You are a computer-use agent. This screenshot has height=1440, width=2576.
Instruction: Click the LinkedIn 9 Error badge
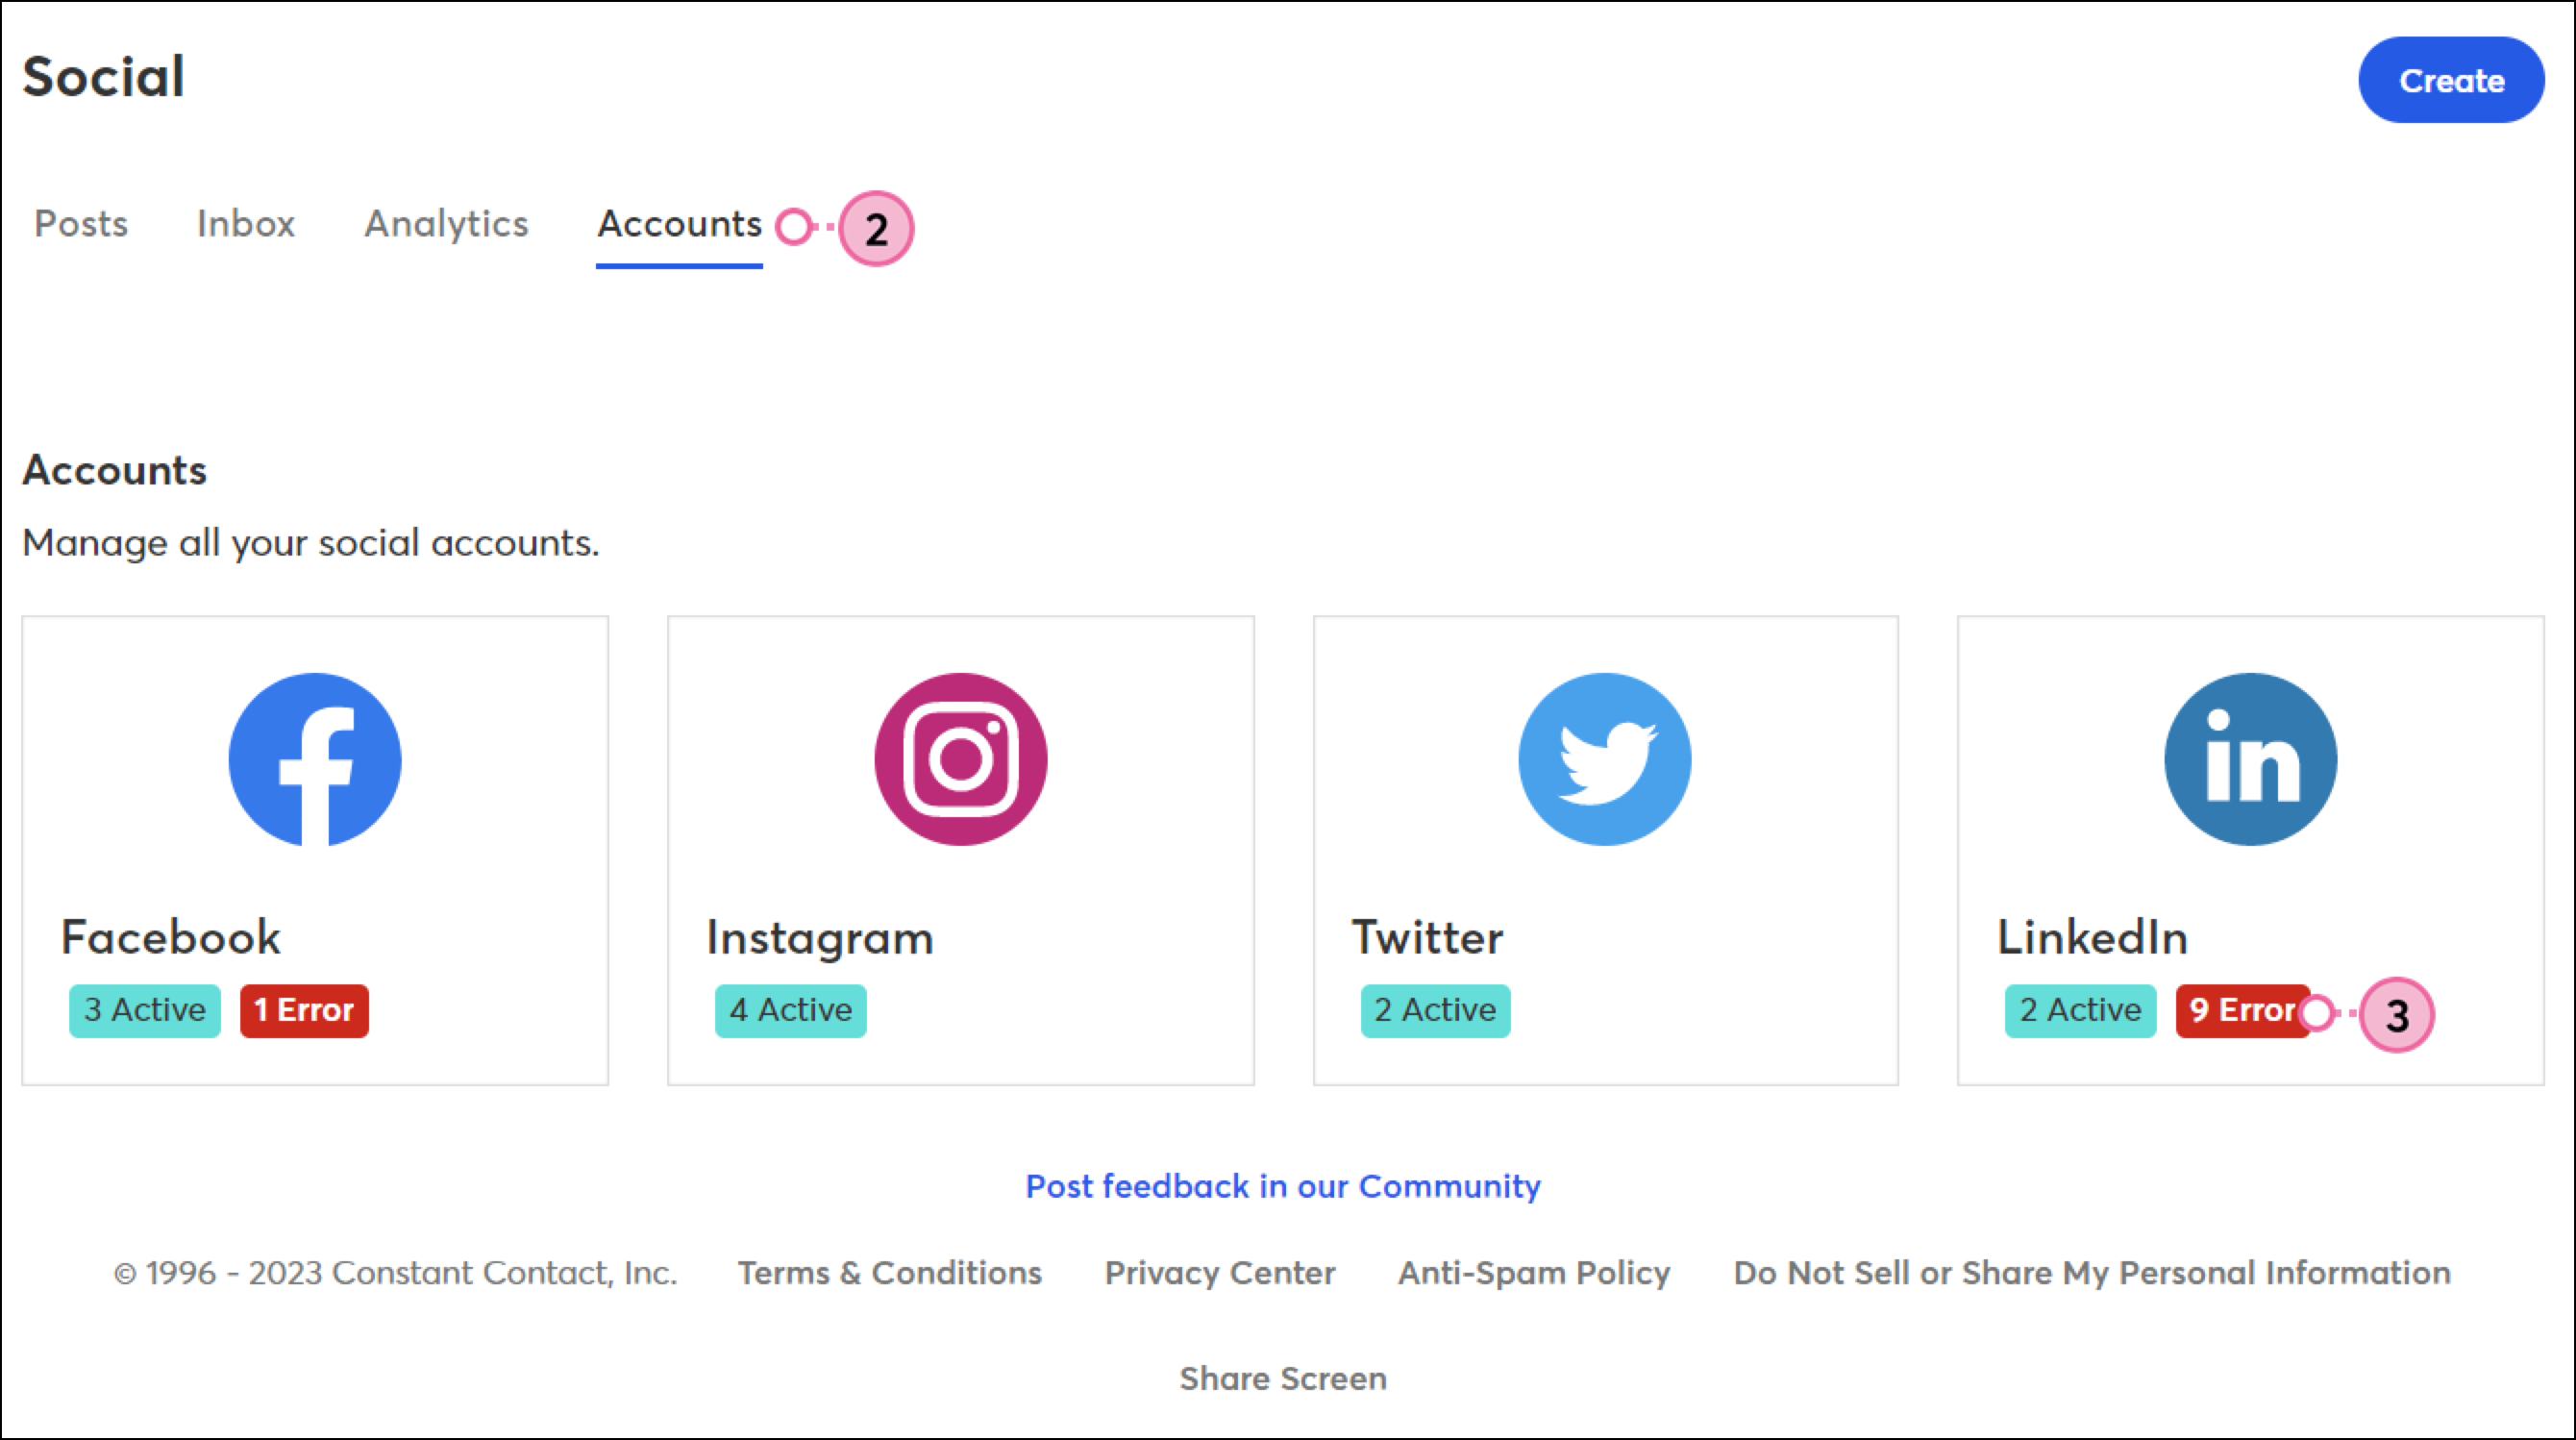[2242, 1010]
